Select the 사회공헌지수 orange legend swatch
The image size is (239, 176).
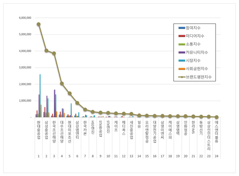[x=181, y=68]
